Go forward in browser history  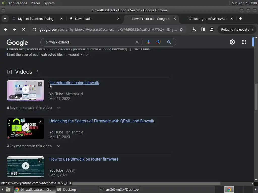pos(15,30)
